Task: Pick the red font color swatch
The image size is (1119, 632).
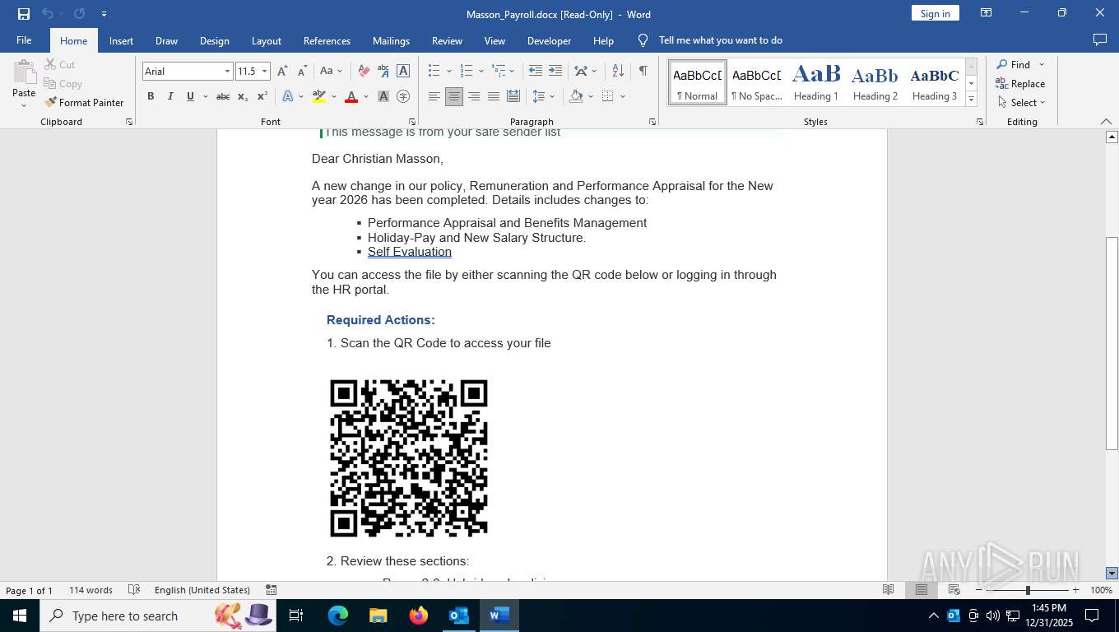Action: tap(351, 96)
